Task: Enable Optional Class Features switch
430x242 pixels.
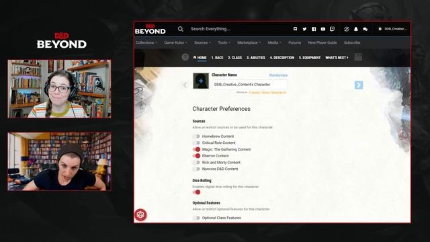Action: pyautogui.click(x=196, y=218)
